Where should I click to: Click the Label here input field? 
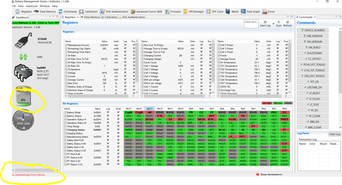(251, 24)
